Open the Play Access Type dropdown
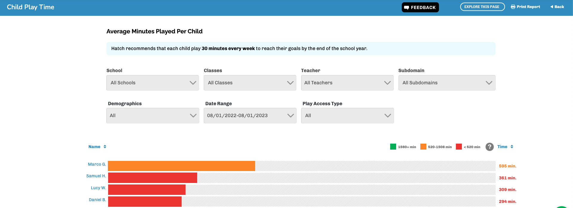Screen dimensions: 573x208 tap(347, 116)
